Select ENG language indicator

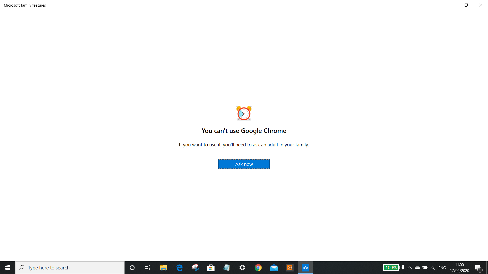pos(442,268)
